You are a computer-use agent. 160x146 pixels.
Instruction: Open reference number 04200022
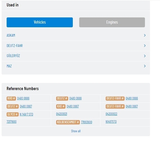click(x=111, y=114)
